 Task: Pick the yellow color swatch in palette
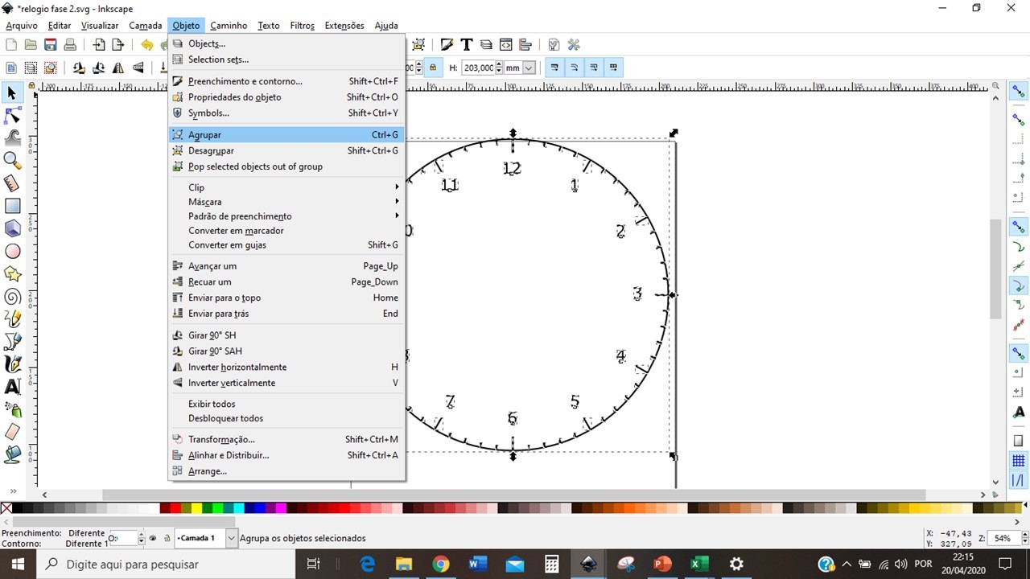coord(196,508)
